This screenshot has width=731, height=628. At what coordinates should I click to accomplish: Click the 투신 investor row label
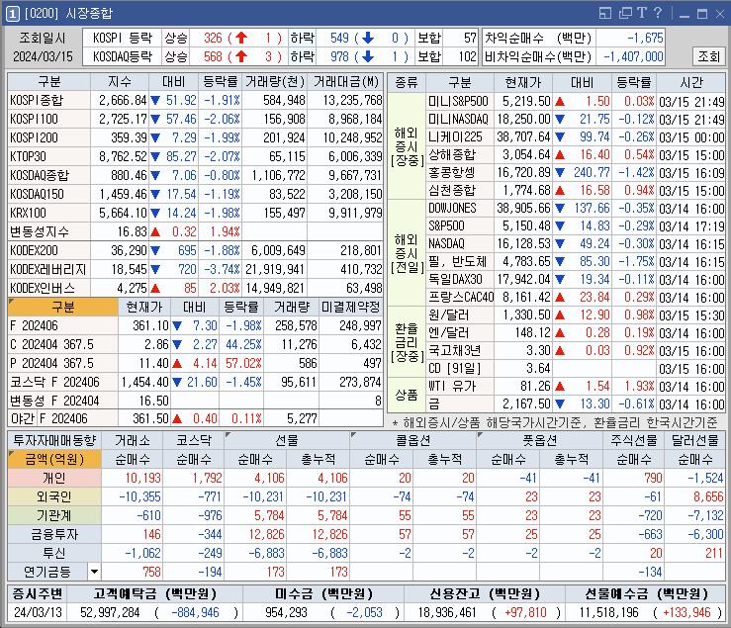(x=54, y=553)
